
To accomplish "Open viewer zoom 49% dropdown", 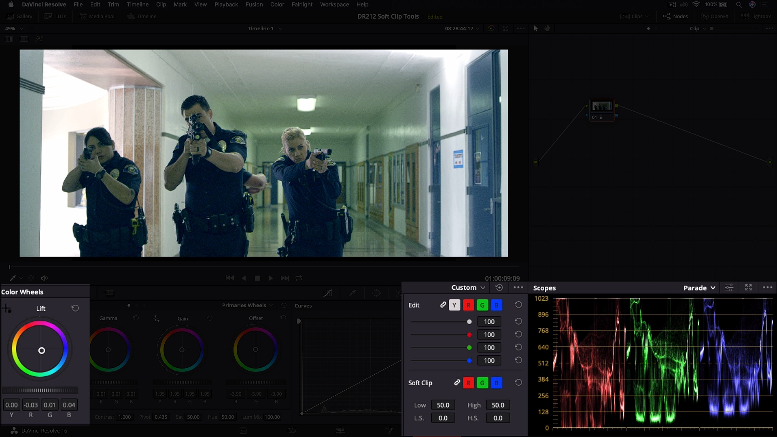I will (x=14, y=28).
